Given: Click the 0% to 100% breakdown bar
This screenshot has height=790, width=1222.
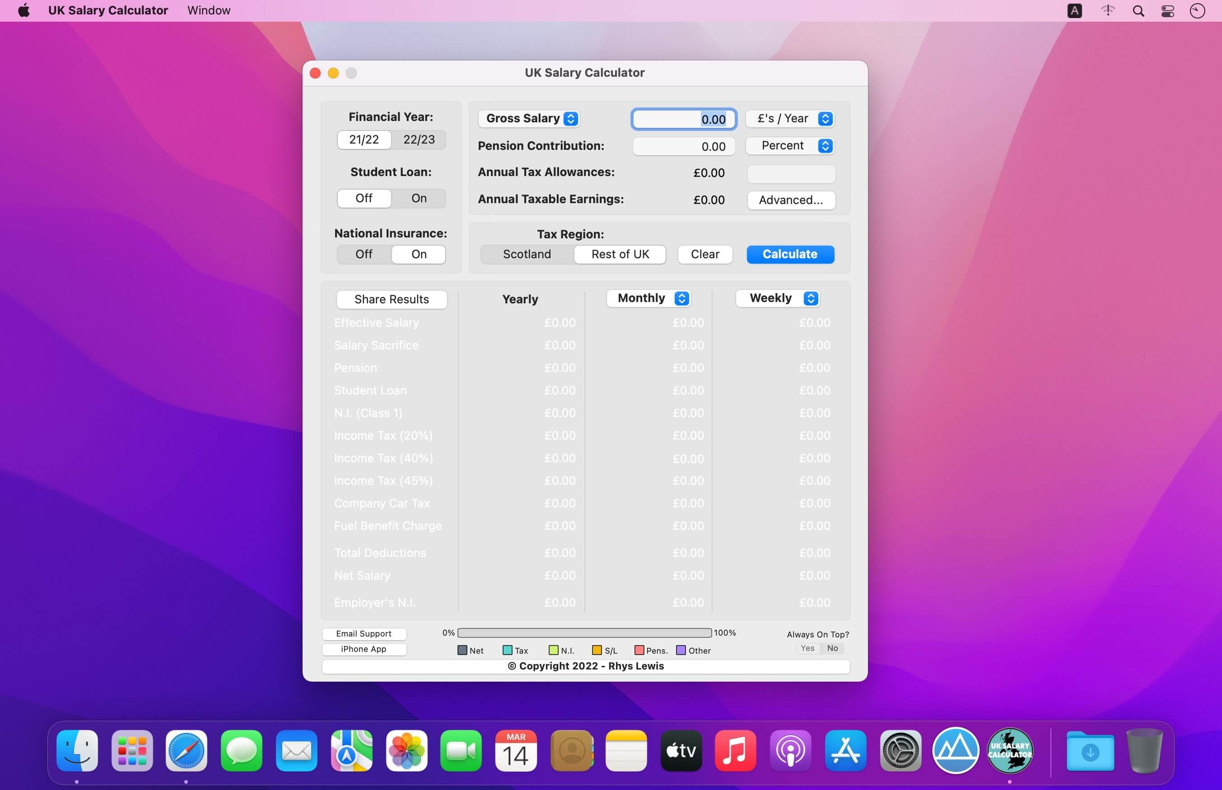Looking at the screenshot, I should pos(584,632).
